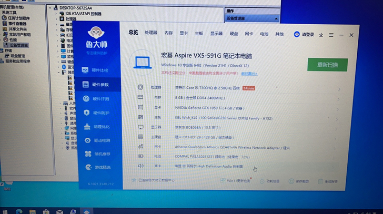Screen dimensions: 383x214
Task: Click the 电池 row battery icon
Action: 140,156
